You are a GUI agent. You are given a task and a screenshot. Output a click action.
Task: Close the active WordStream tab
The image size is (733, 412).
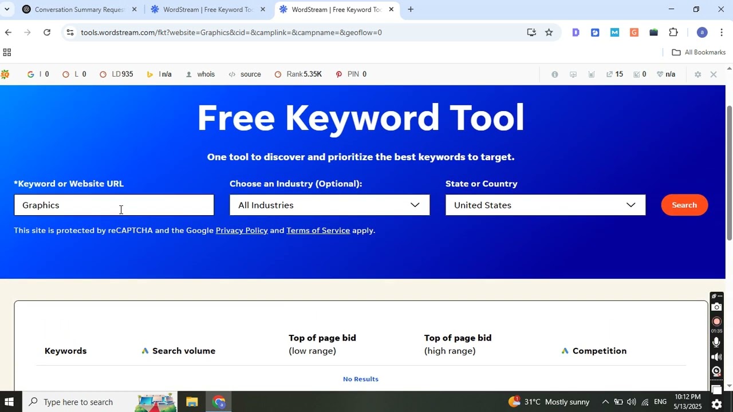(391, 10)
